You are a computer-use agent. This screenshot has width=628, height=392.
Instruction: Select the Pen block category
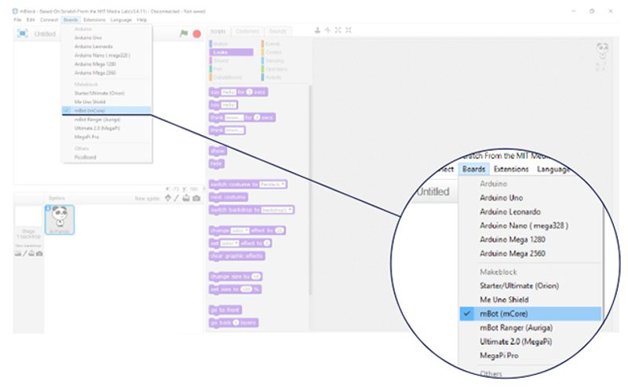[x=231, y=69]
